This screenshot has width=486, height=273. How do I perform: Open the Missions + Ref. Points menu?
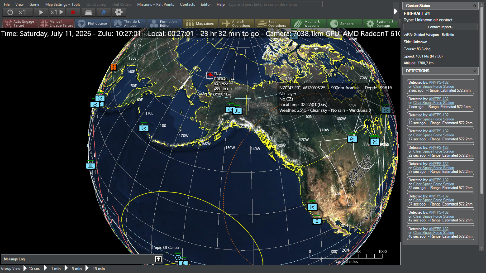[155, 4]
